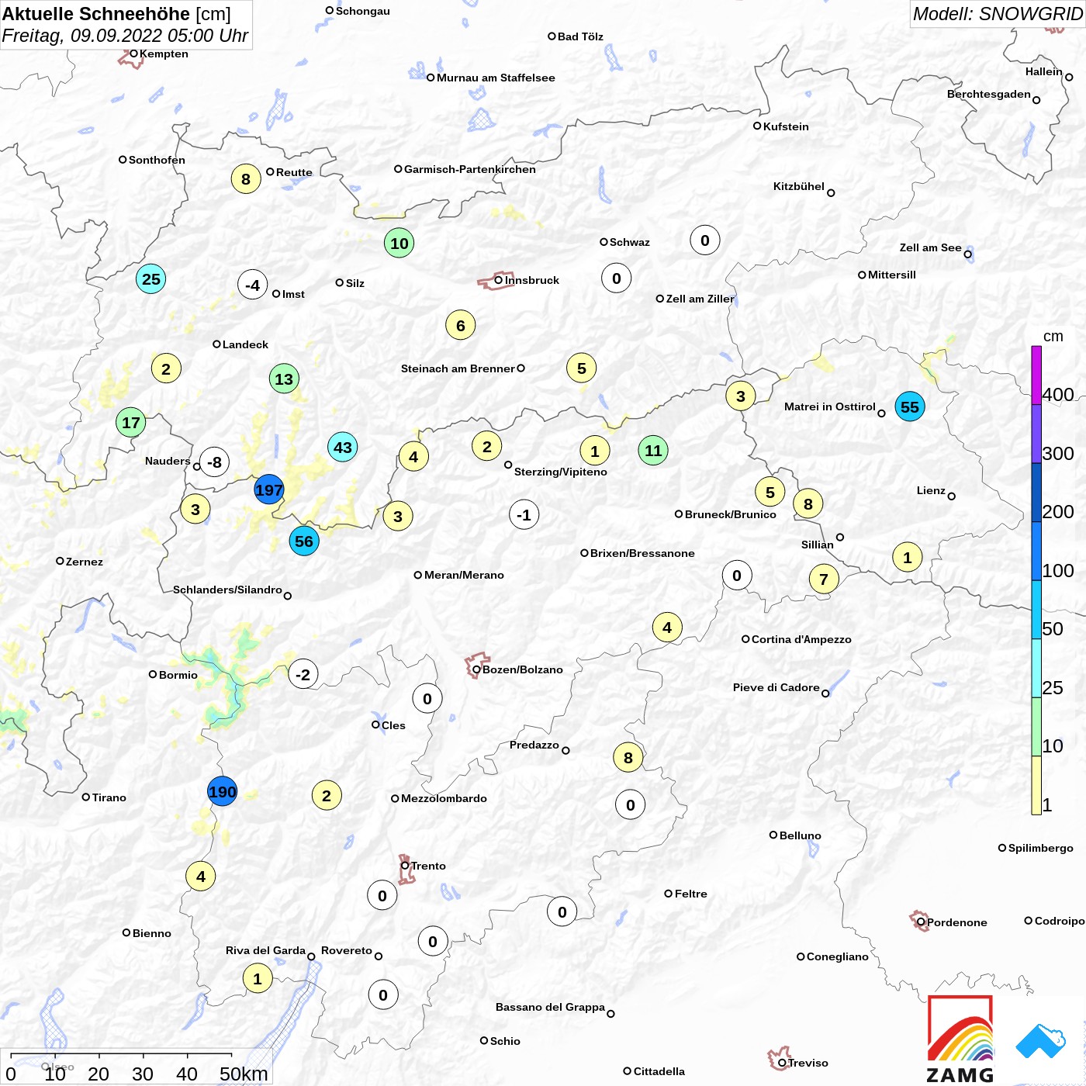Click the blue house-with-snow icon
The height and width of the screenshot is (1086, 1086).
click(1041, 1041)
